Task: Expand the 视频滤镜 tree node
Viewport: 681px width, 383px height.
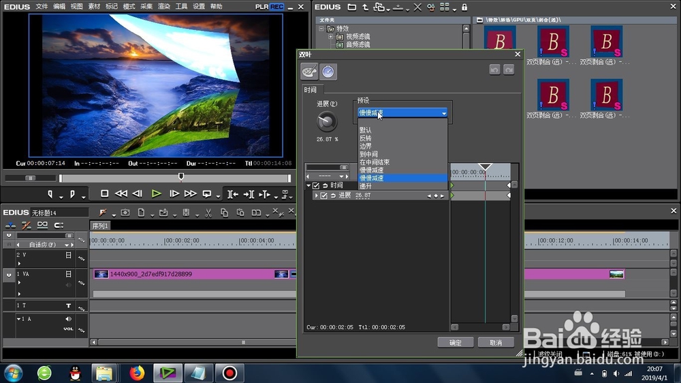Action: (330, 37)
